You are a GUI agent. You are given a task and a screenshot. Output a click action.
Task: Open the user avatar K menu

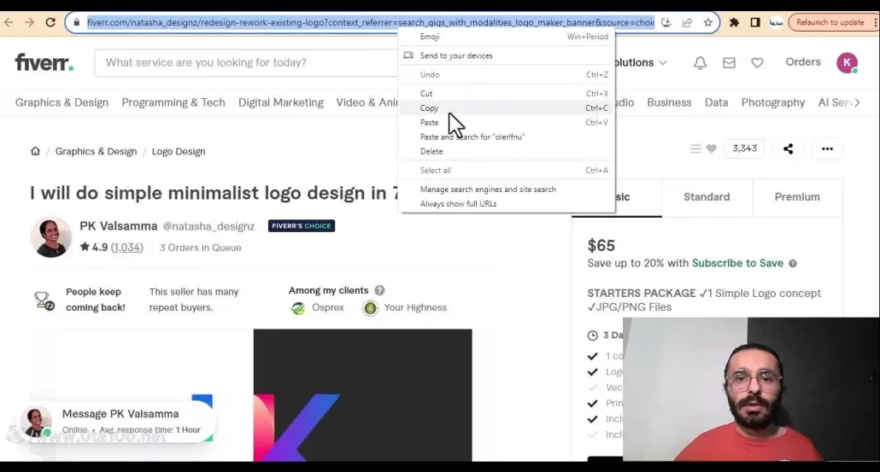pyautogui.click(x=847, y=62)
